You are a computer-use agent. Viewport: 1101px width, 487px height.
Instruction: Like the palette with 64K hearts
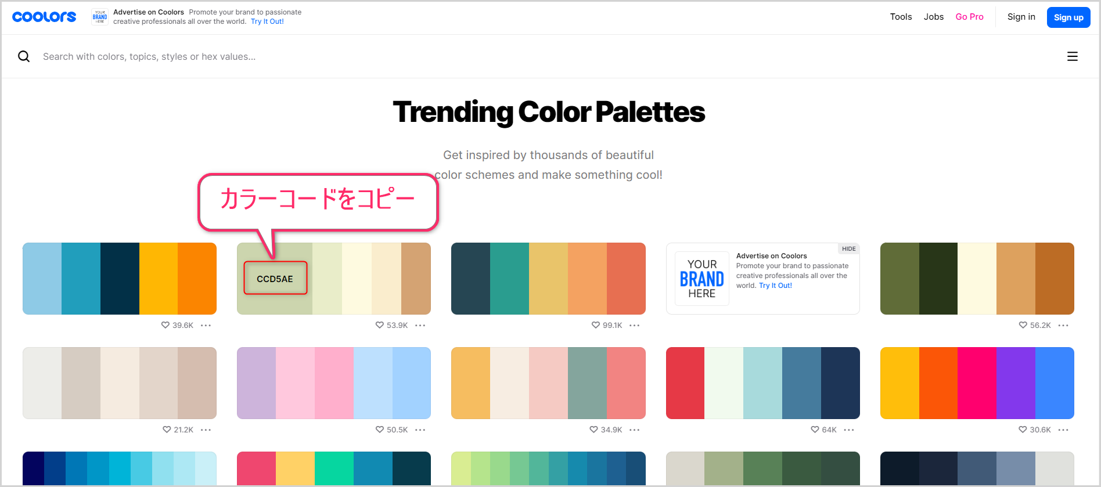pyautogui.click(x=815, y=430)
